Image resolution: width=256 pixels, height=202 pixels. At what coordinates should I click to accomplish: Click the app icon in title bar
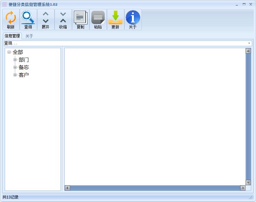click(x=4, y=4)
